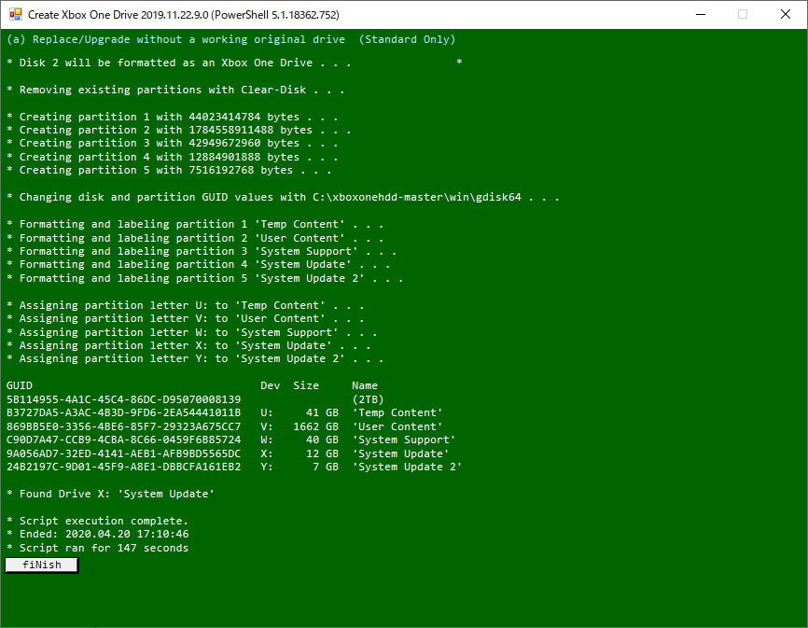This screenshot has height=628, width=808.
Task: Click 'Ended: 2020.04.20 17:10:46' line
Action: tap(97, 535)
